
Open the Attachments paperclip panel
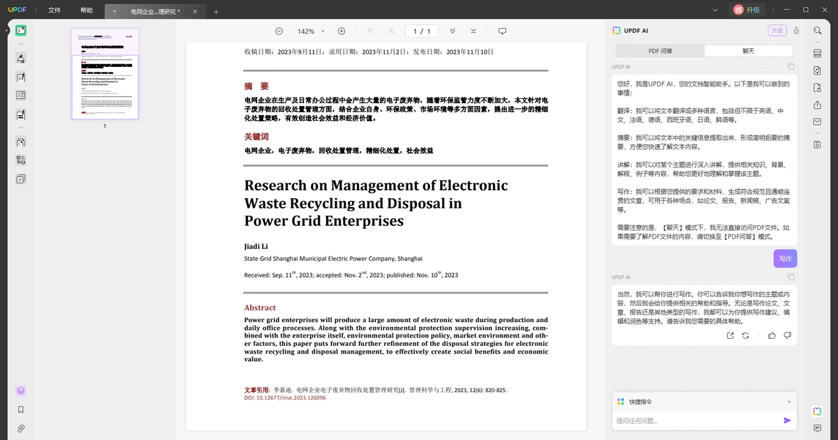coord(21,428)
